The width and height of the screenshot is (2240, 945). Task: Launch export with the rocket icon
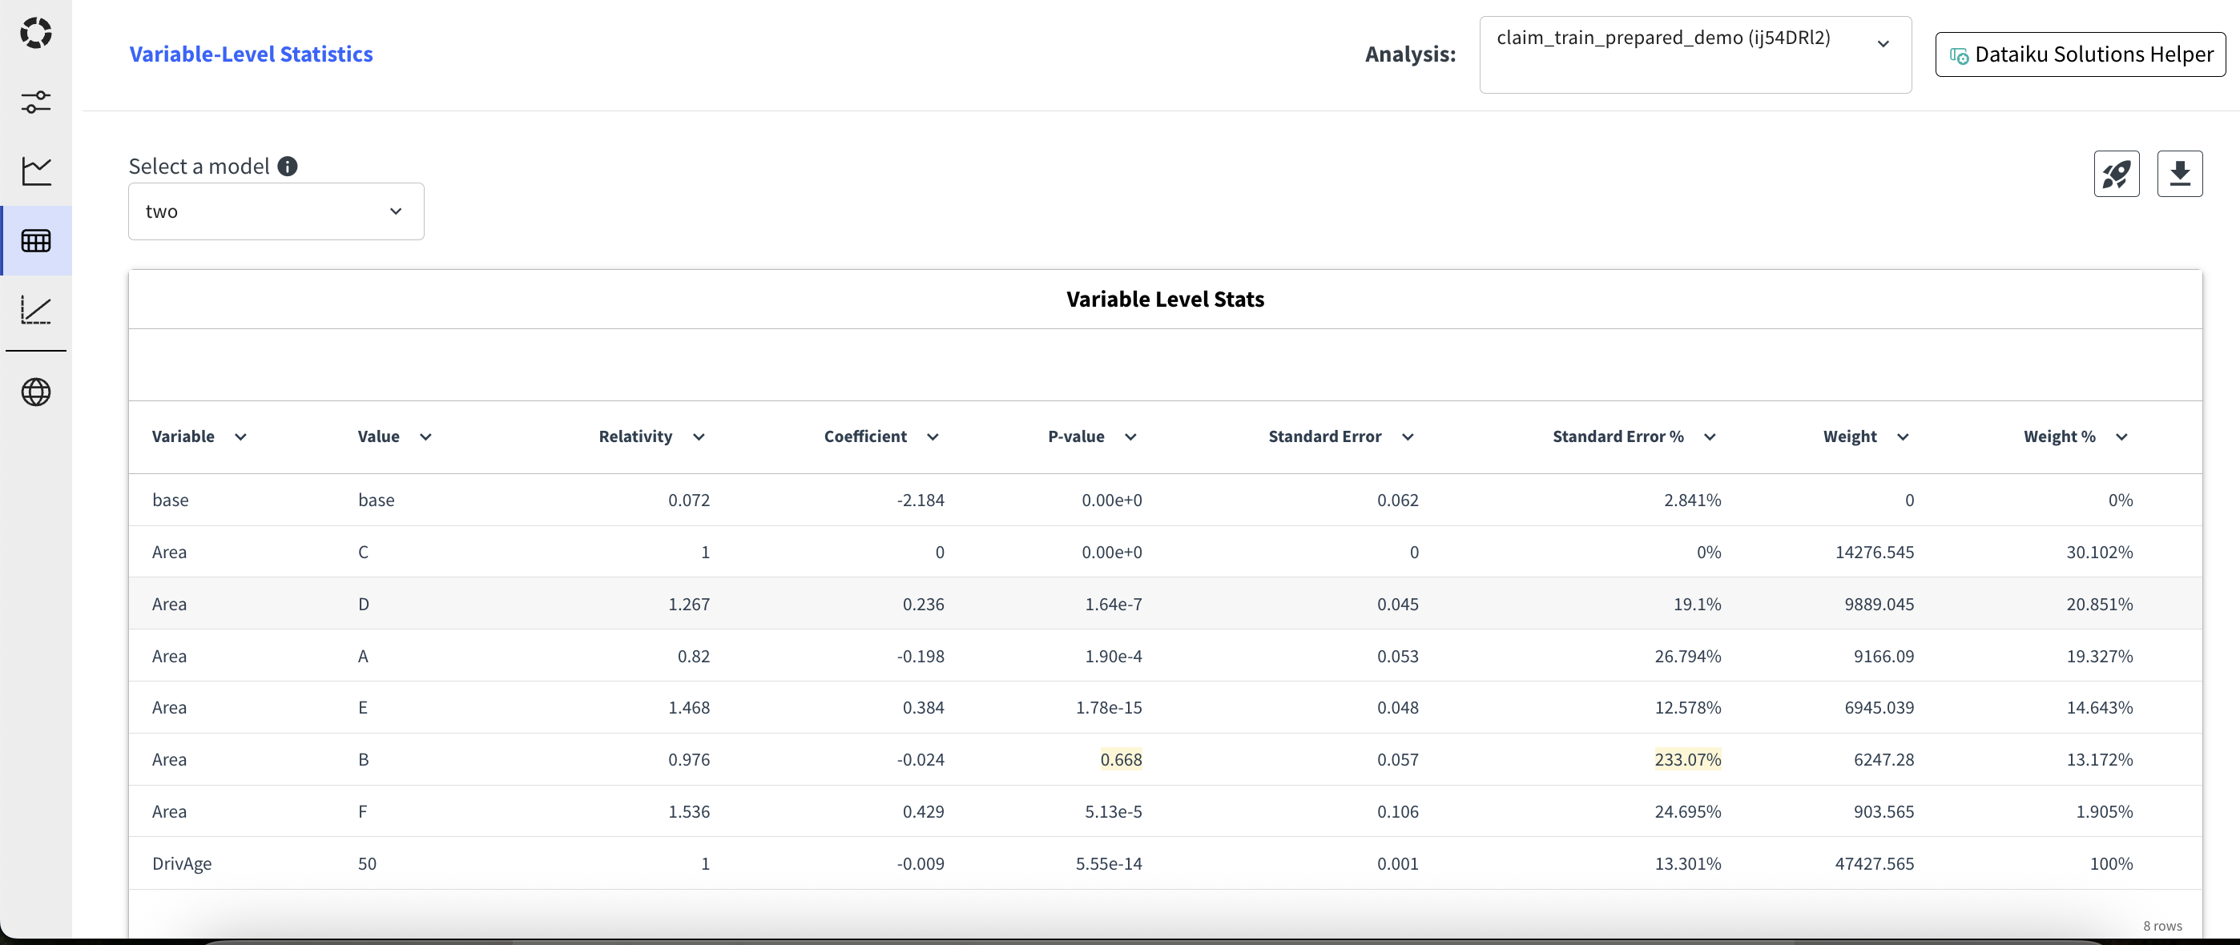(x=2116, y=173)
